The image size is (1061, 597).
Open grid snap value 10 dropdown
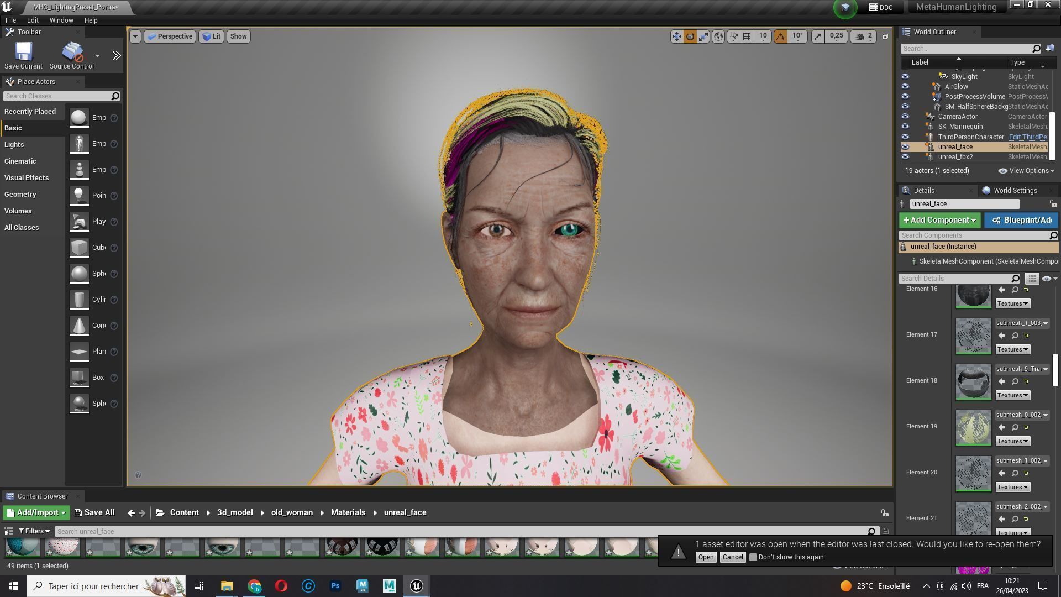[x=763, y=36]
